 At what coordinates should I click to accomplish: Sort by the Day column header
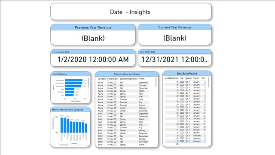point(204,78)
